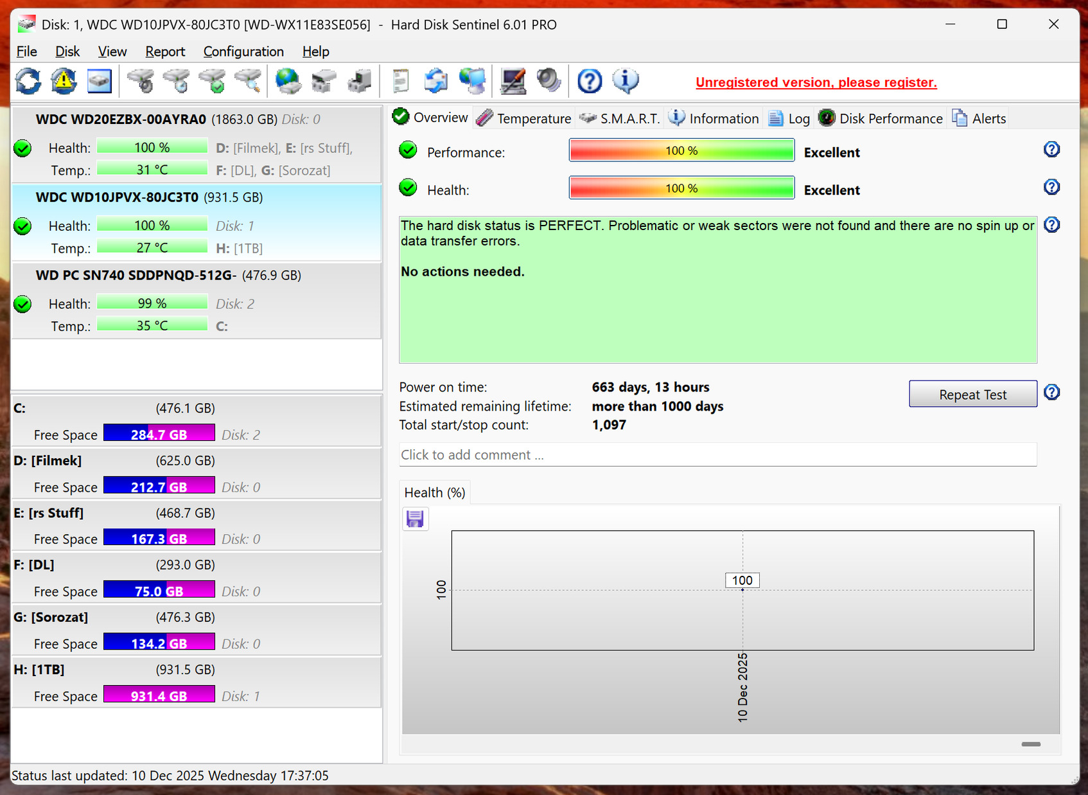Select the F: [DL] partition row
Viewport: 1088px width, 795px height.
197,578
